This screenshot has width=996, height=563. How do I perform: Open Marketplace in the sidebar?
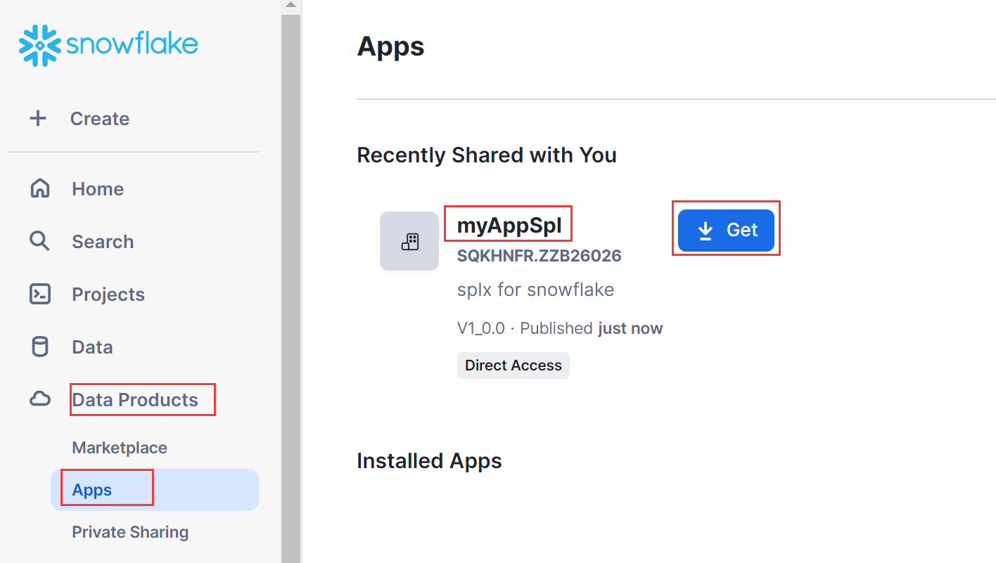[x=120, y=448]
